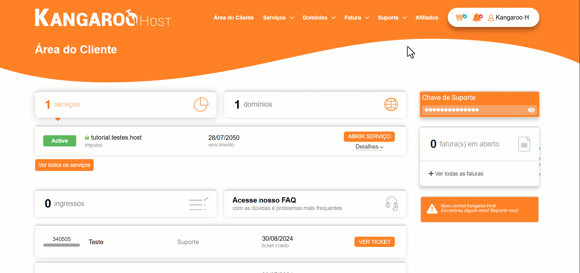Screen dimensions: 580x273
Task: Click the tutorial.testes.host service name
Action: (116, 137)
